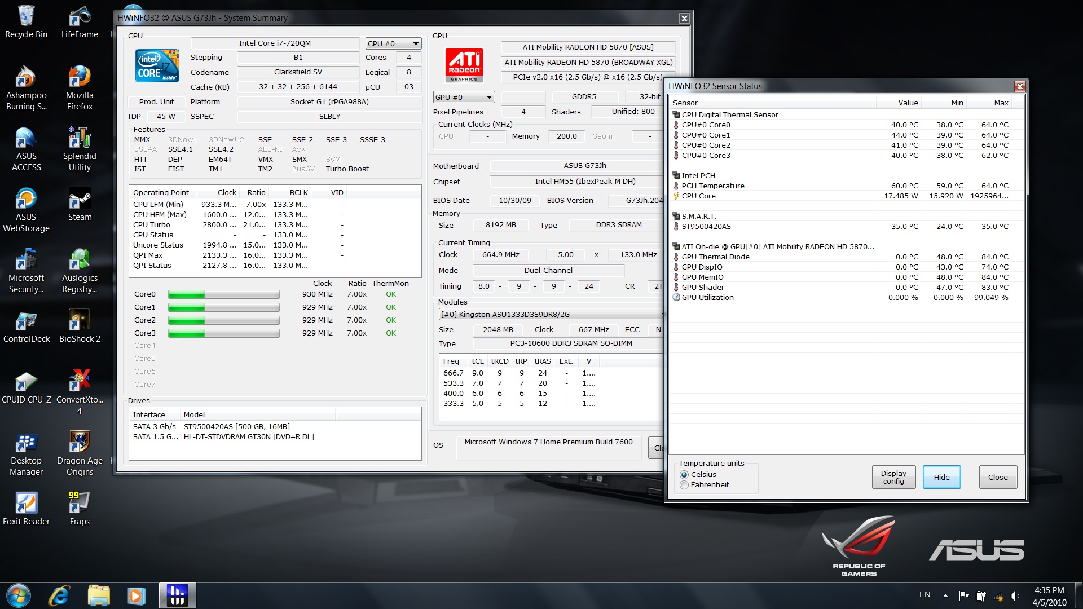1083x609 pixels.
Task: Click the EN language indicator
Action: (x=925, y=594)
